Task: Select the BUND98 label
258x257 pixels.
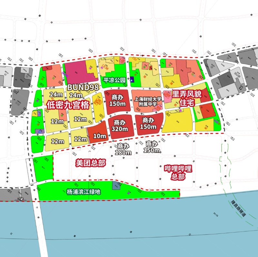Action: pyautogui.click(x=83, y=87)
